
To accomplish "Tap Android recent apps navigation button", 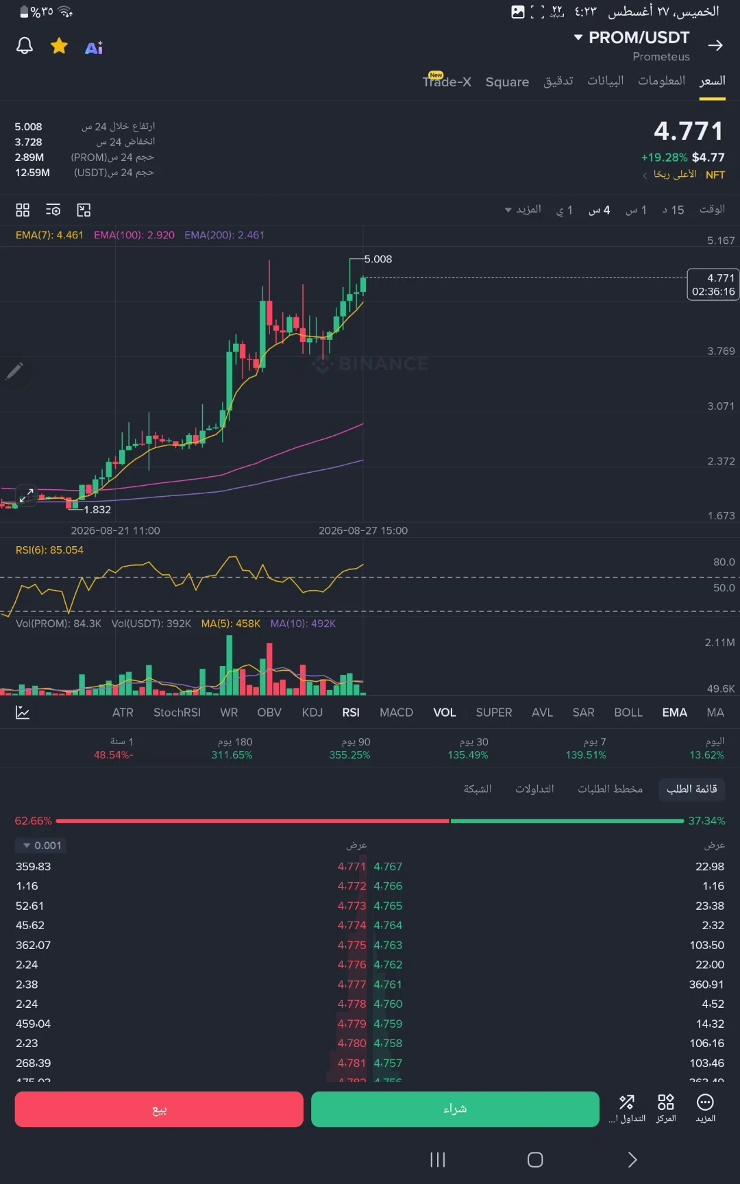I will pyautogui.click(x=438, y=1159).
